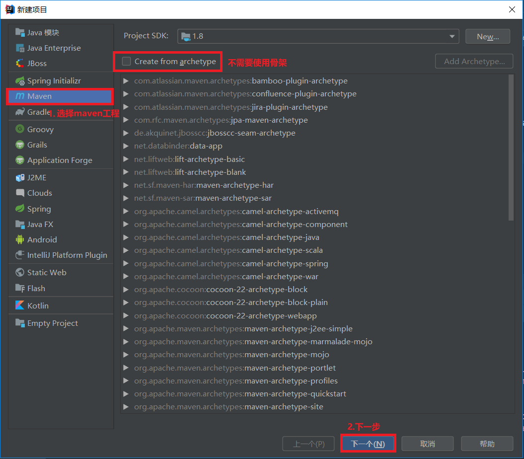Select camel-archetype-scala row

click(314, 250)
